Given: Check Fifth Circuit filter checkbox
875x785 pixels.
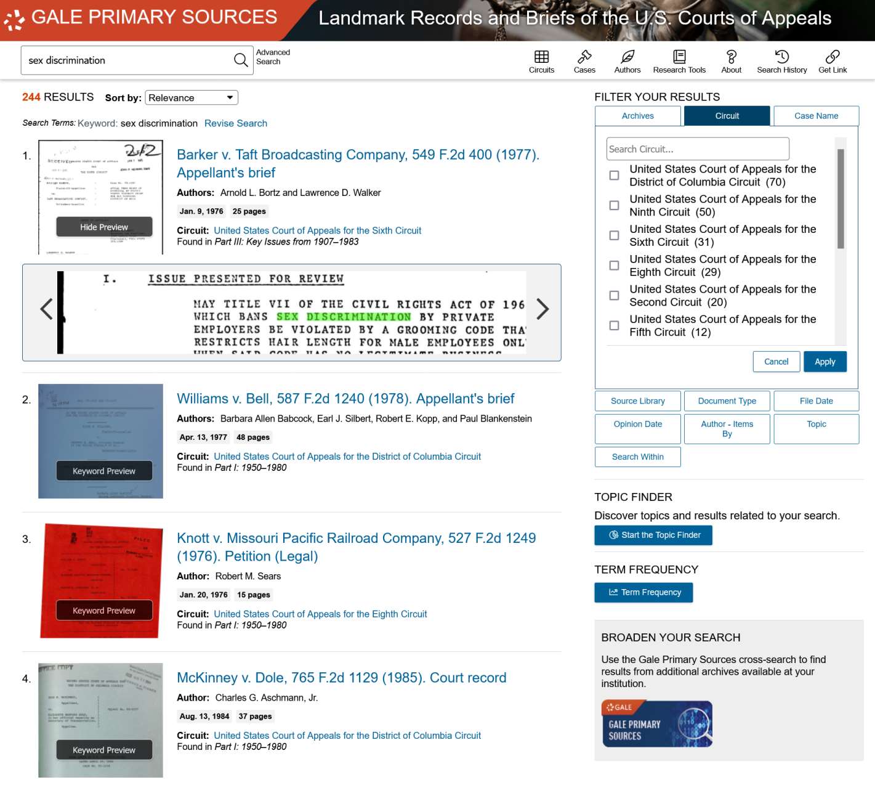Looking at the screenshot, I should [614, 325].
